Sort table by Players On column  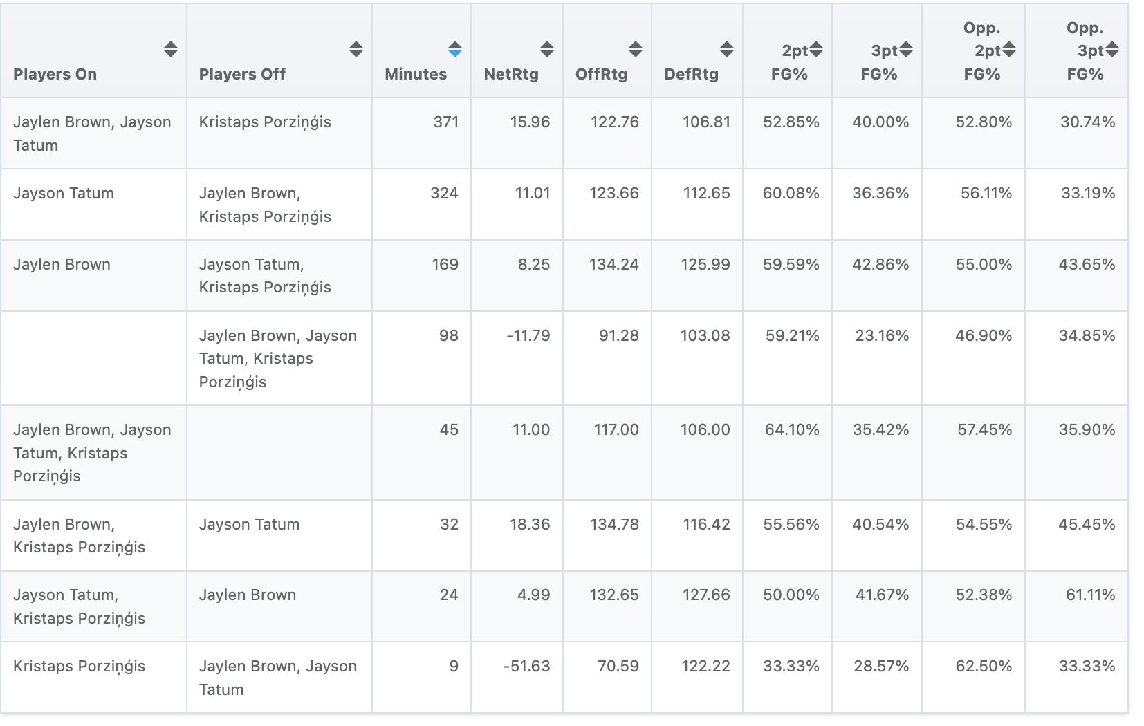(171, 49)
